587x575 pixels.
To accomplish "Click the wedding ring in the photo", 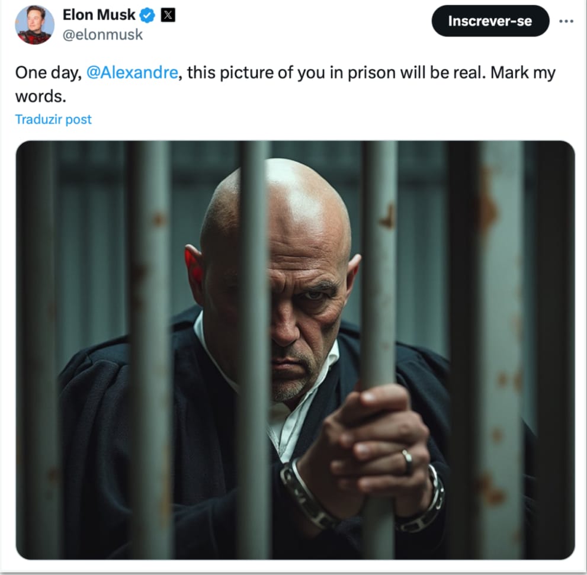I will (407, 461).
